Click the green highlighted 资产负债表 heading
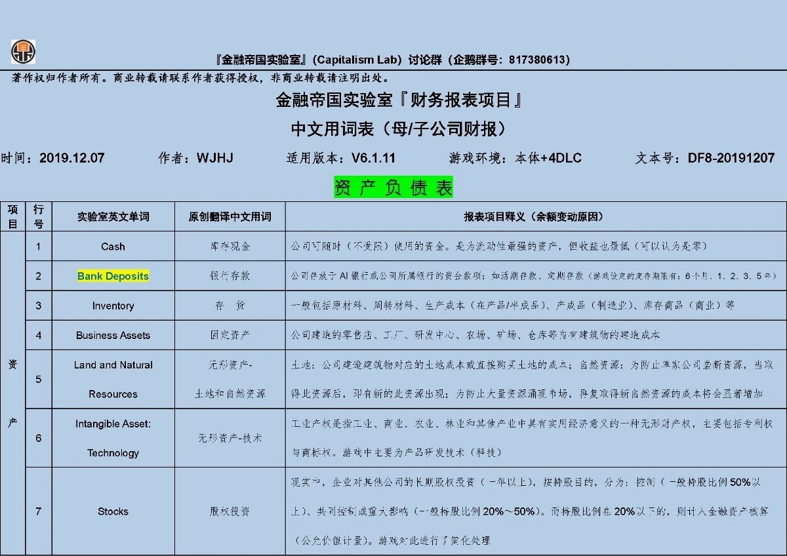Image resolution: width=787 pixels, height=556 pixels. pos(393,188)
